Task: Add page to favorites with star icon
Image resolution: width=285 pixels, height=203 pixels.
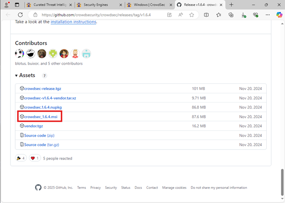Action: (x=192, y=15)
